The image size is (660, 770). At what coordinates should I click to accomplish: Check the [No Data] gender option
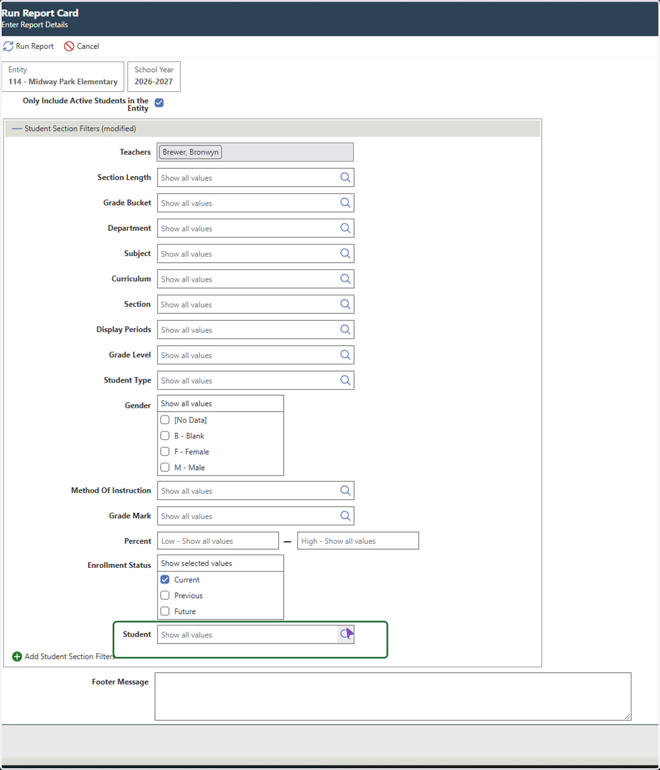(165, 420)
